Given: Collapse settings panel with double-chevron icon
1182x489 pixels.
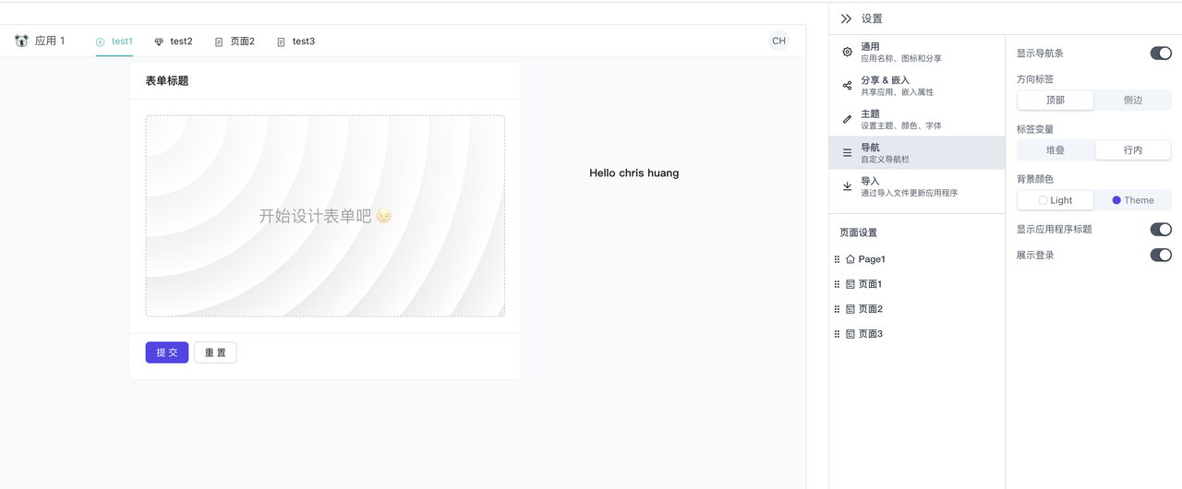Looking at the screenshot, I should pos(846,18).
